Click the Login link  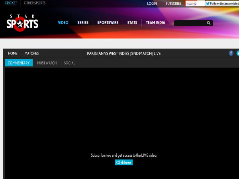click(x=152, y=4)
